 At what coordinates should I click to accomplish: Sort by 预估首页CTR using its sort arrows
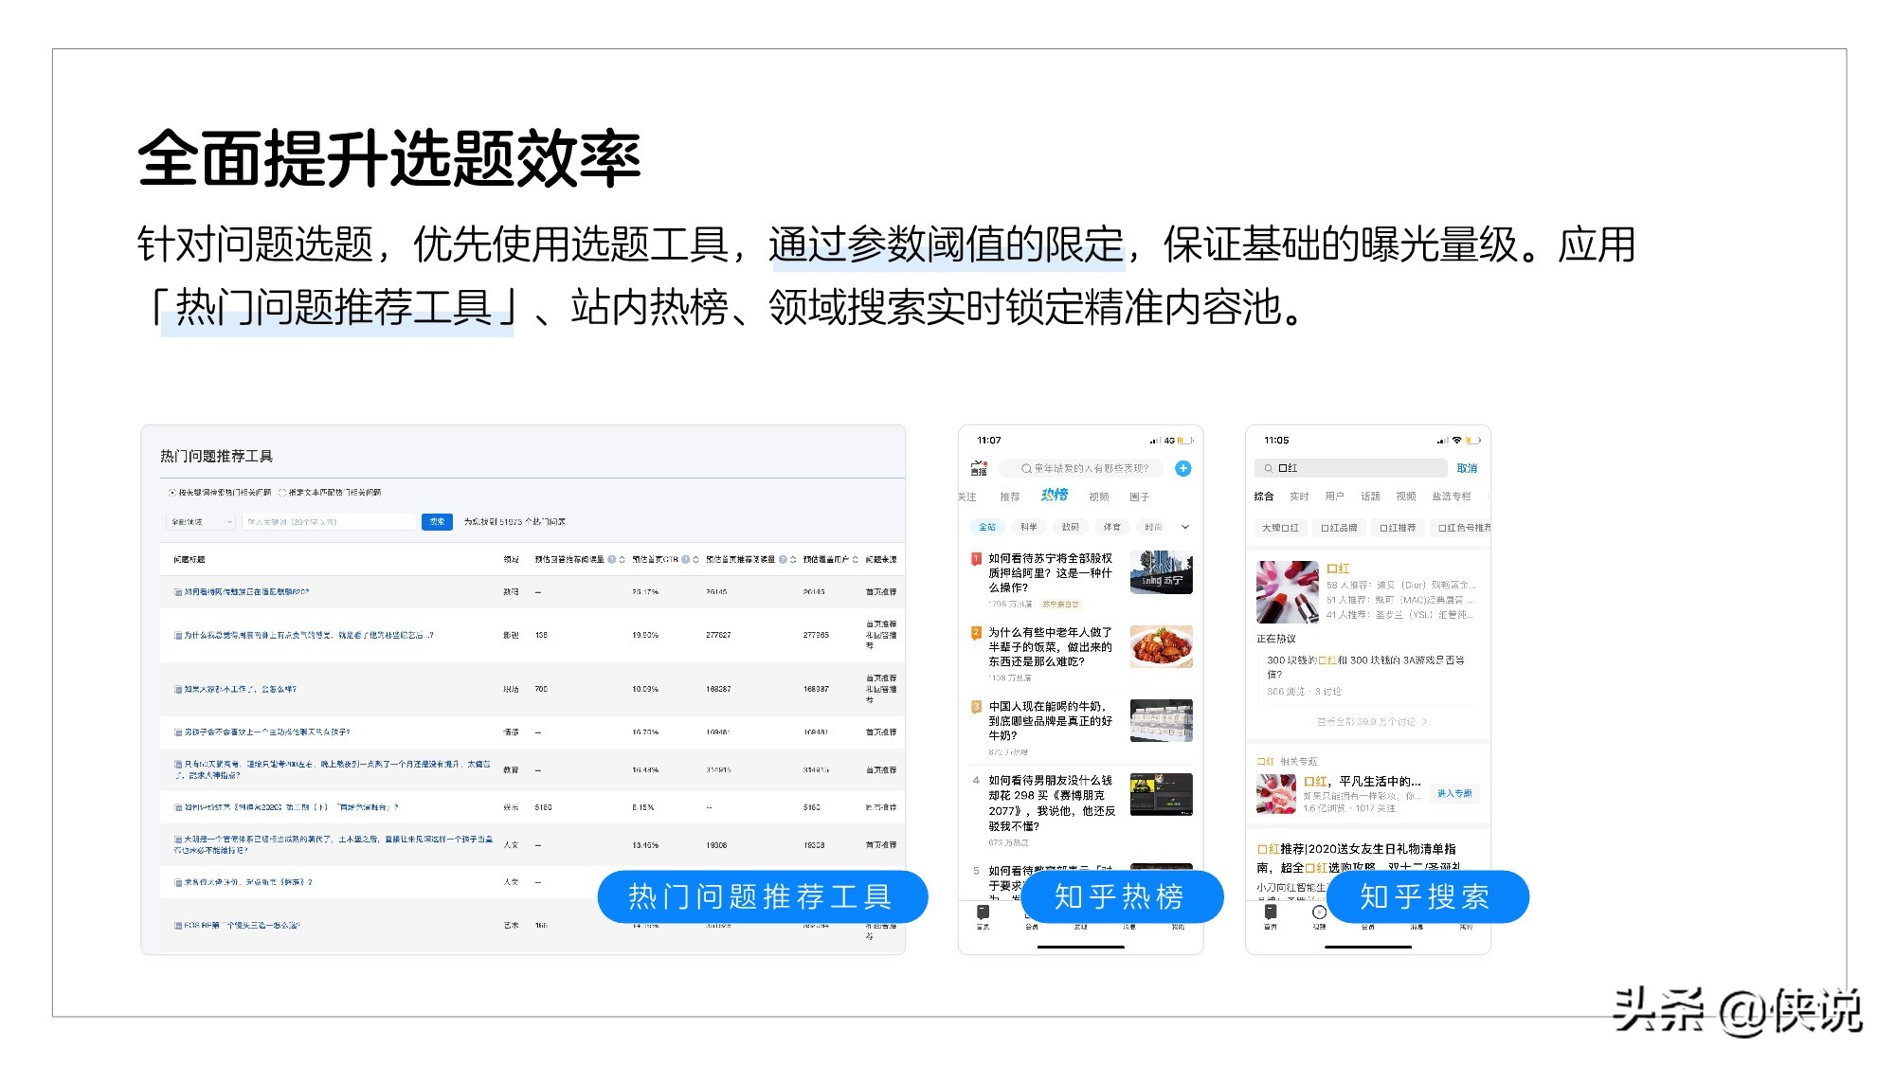coord(695,559)
